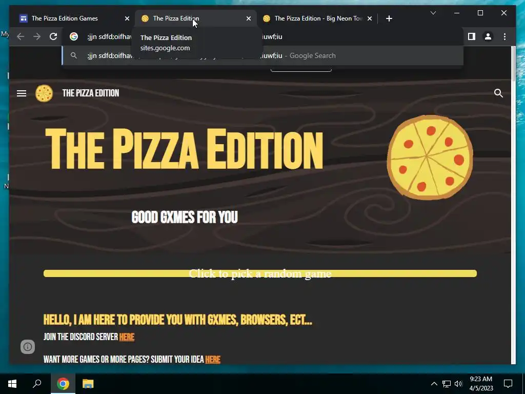
Task: Open the tab search chevron
Action: point(433,13)
